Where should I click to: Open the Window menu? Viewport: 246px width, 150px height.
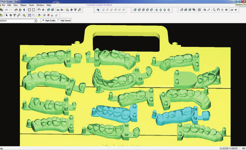(x=40, y=5)
